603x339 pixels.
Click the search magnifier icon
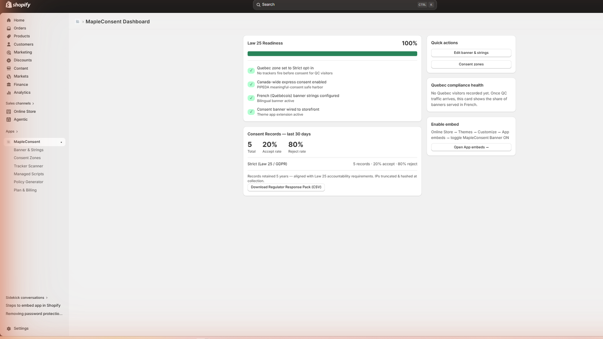259,5
